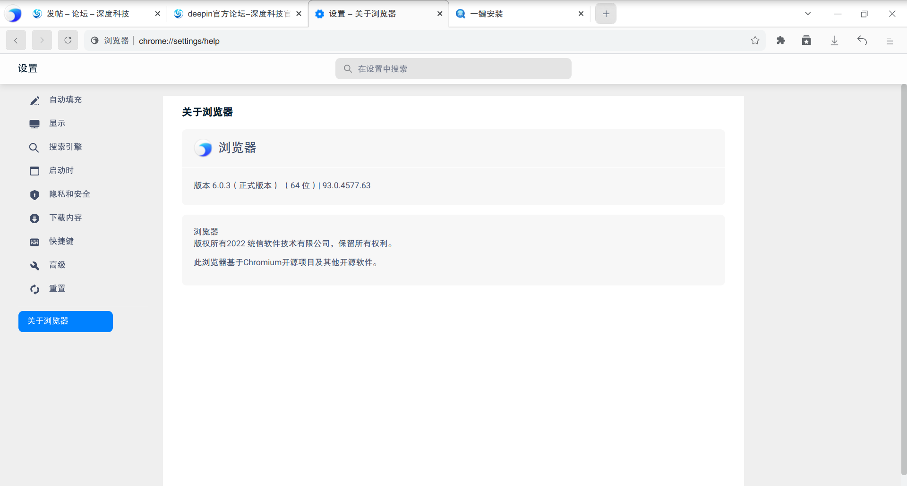Reload the current page
This screenshot has width=907, height=486.
tap(68, 41)
